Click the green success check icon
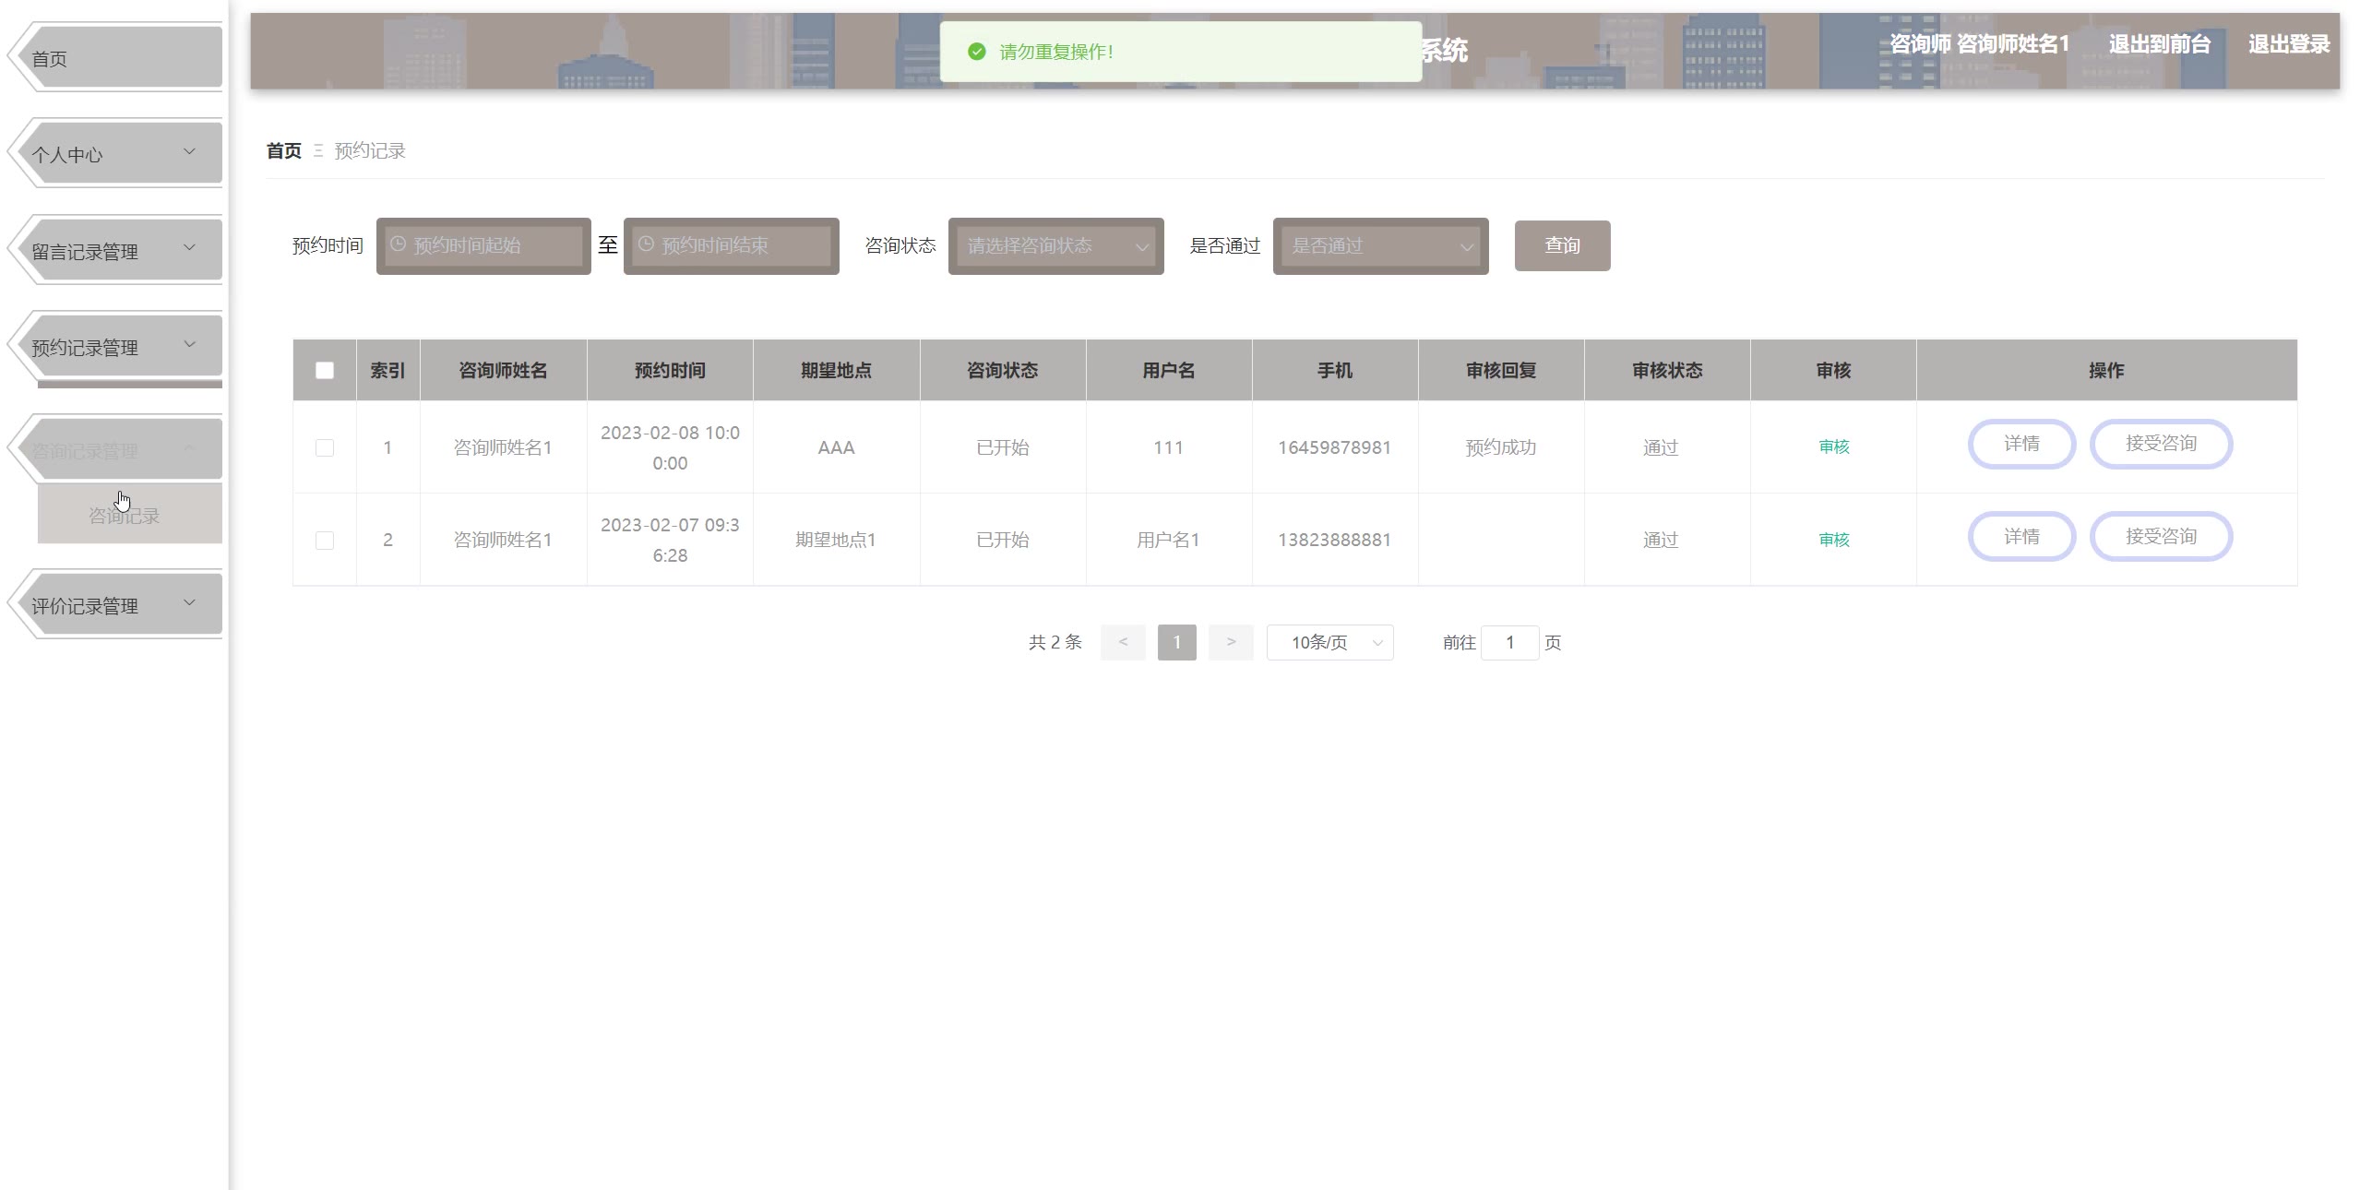 (976, 52)
